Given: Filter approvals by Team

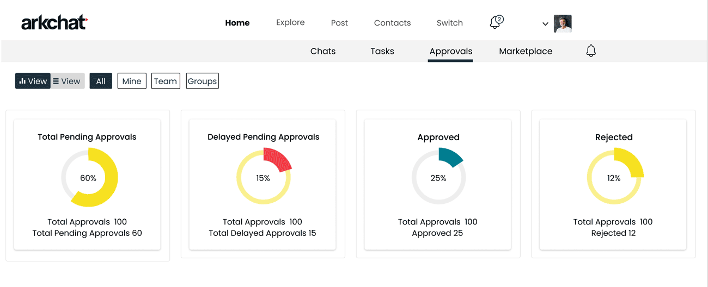Looking at the screenshot, I should [x=166, y=81].
